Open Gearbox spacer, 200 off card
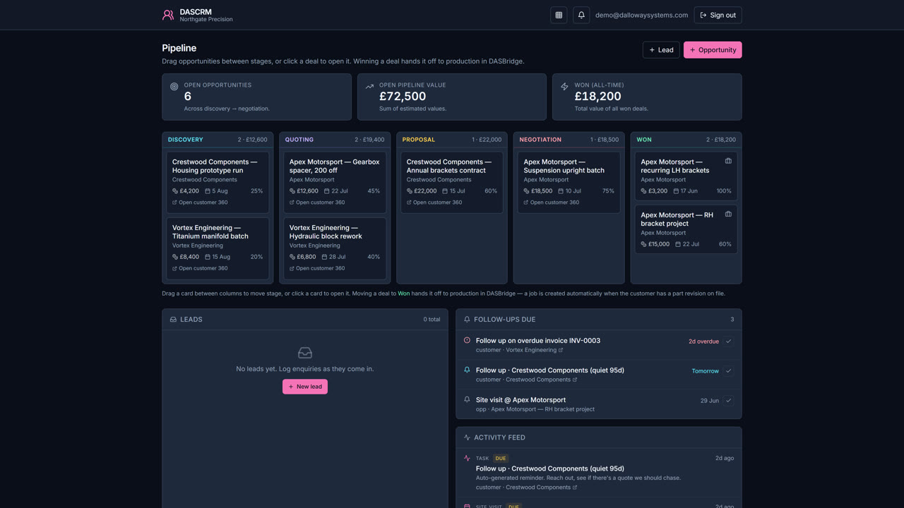904x508 pixels. (x=335, y=182)
